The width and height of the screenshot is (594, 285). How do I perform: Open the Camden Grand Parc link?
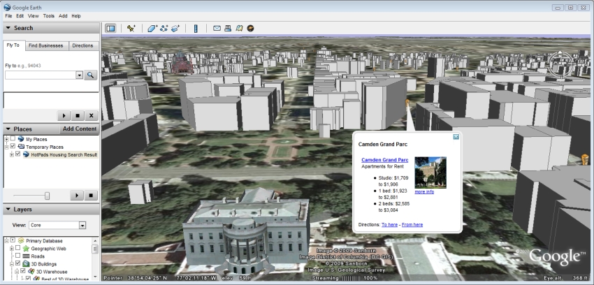point(385,160)
